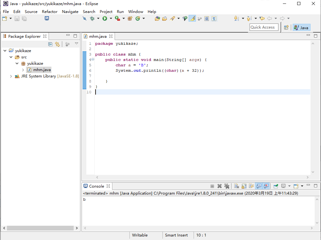Click the Open Perspective icon

pos(286,28)
